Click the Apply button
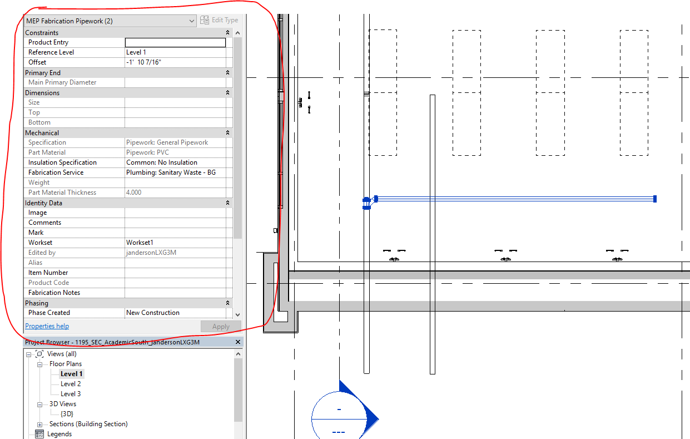690x439 pixels. [220, 326]
